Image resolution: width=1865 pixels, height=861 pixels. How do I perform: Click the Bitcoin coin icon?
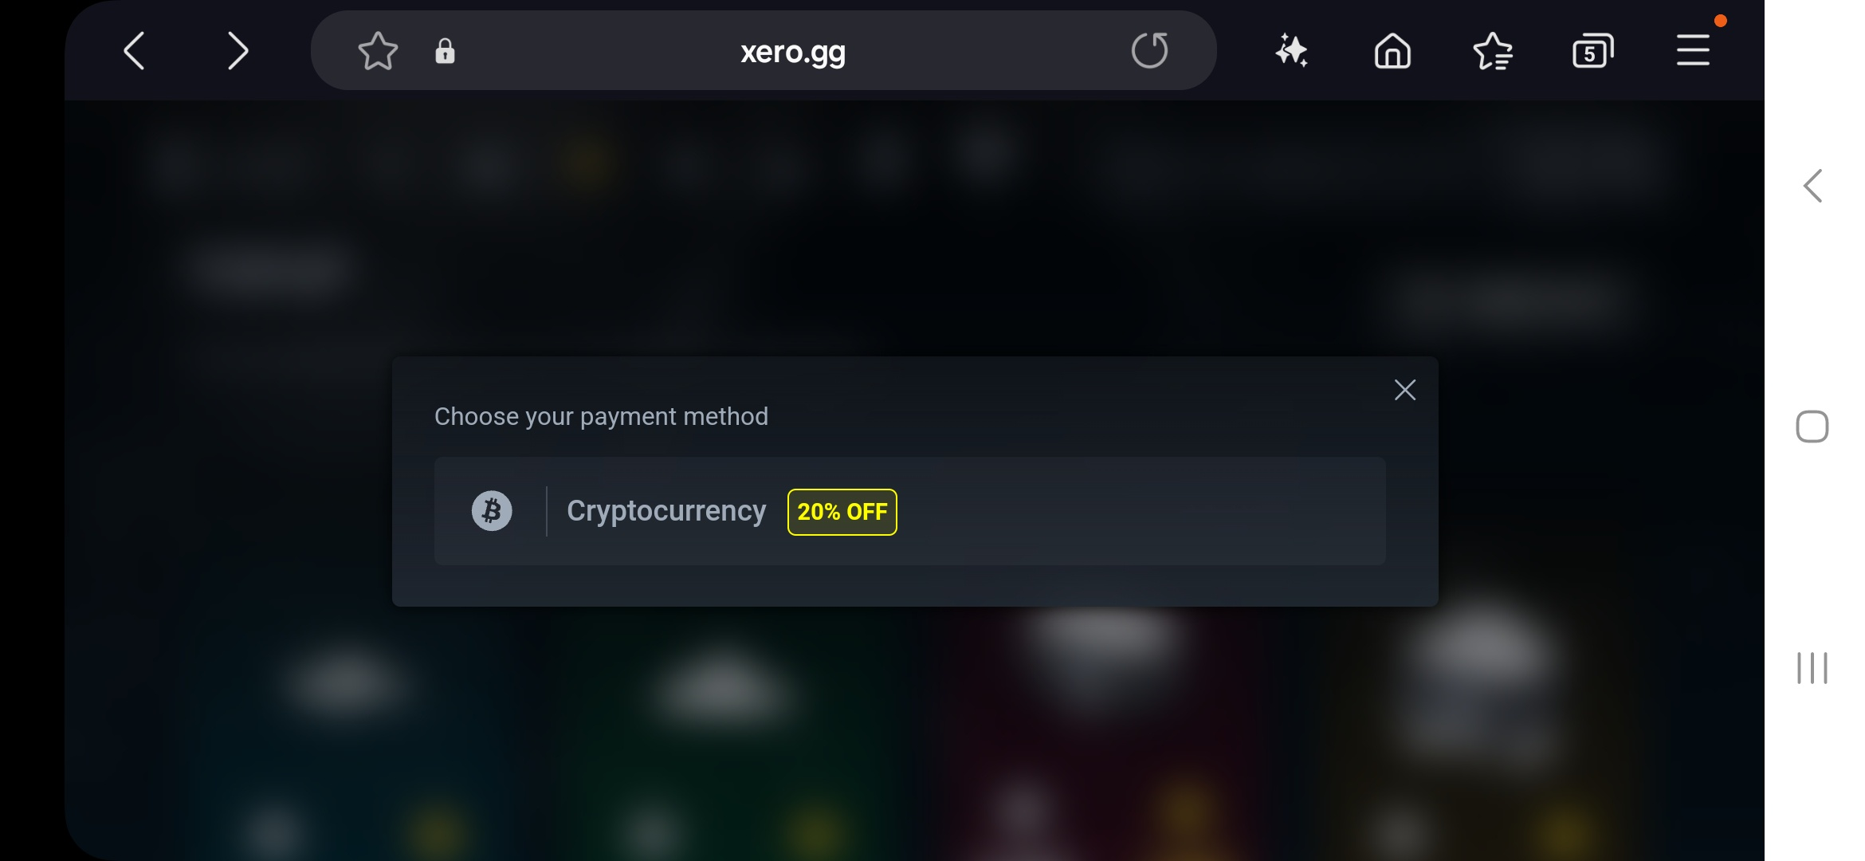click(x=492, y=511)
